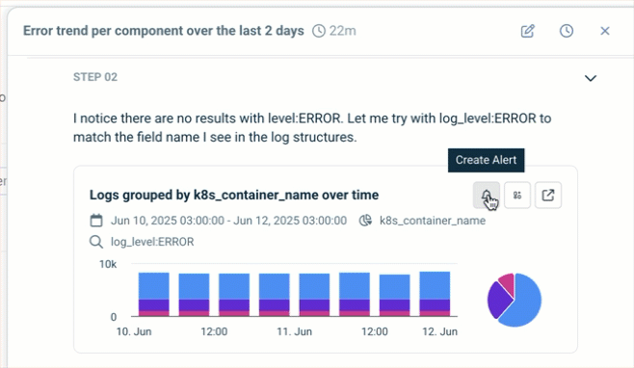This screenshot has height=368, width=634.
Task: Click the magnifier icon beside log_level:ERROR
Action: [x=96, y=242]
